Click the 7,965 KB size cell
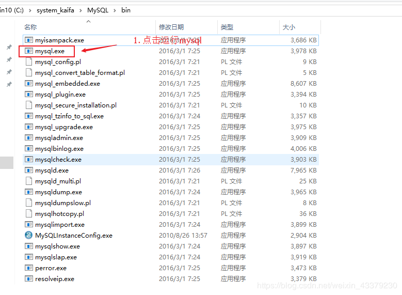402x295 pixels. pyautogui.click(x=303, y=170)
